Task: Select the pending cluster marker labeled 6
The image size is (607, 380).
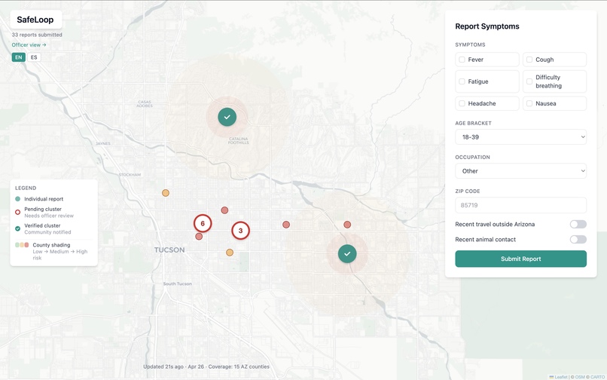Action: [x=203, y=223]
